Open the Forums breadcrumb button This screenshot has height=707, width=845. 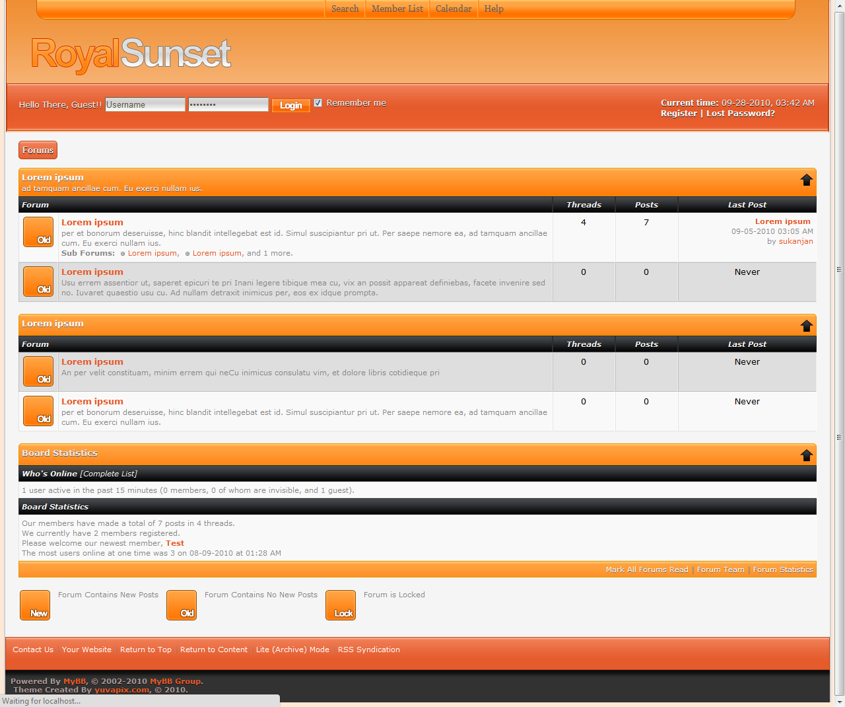(38, 150)
